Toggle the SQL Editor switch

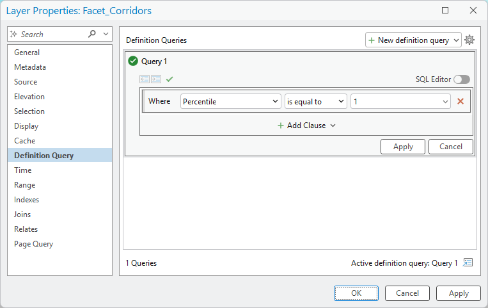pos(462,79)
